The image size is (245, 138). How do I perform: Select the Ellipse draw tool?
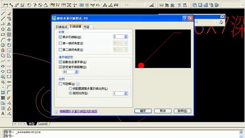[3, 66]
